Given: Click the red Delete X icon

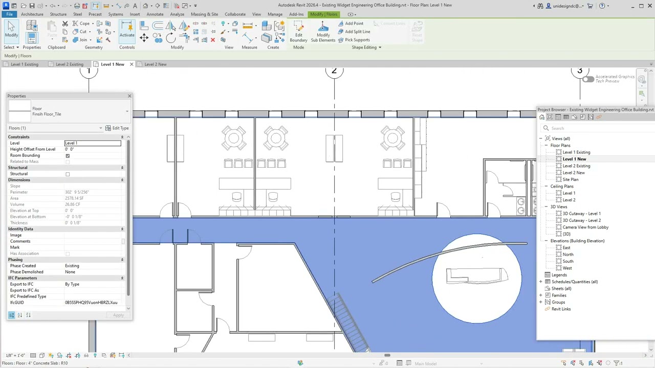Looking at the screenshot, I should (x=213, y=40).
